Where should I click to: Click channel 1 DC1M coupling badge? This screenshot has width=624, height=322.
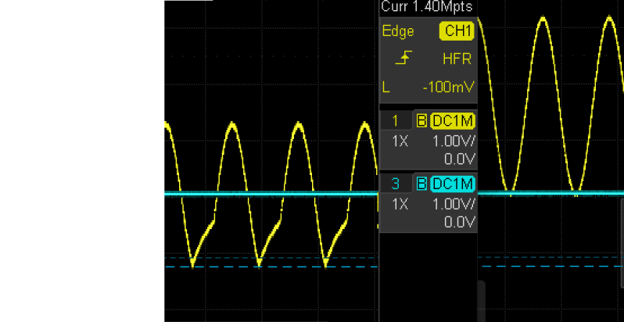point(453,121)
